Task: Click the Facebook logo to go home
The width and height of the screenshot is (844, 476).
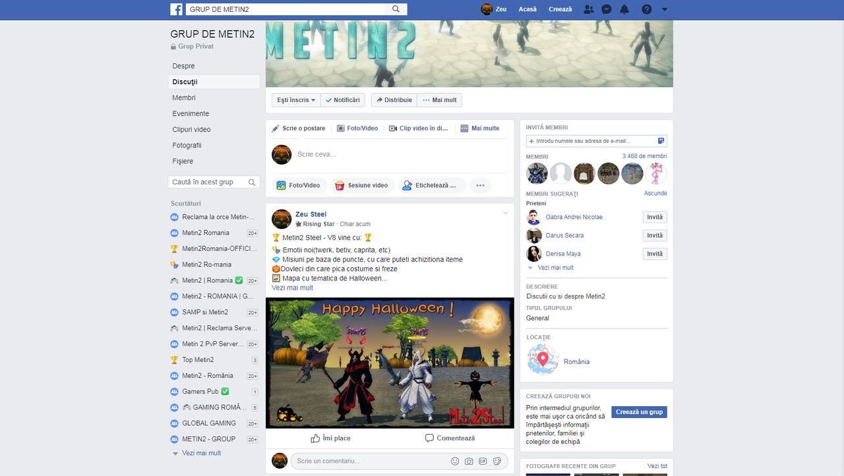Action: click(x=176, y=9)
